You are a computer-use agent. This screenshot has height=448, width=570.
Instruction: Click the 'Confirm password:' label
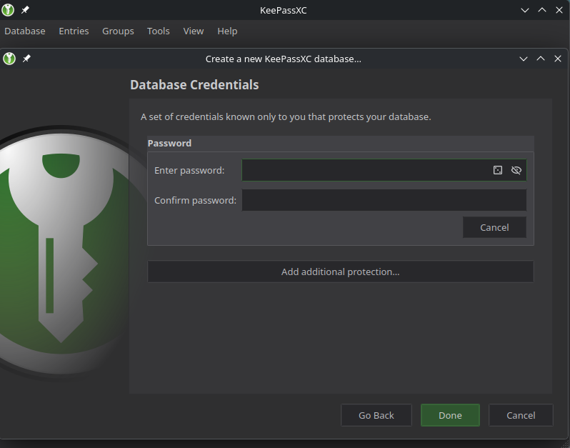195,200
